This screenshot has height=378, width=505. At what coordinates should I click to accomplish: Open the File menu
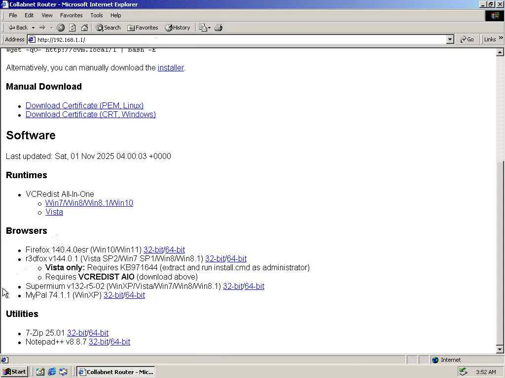(x=13, y=15)
